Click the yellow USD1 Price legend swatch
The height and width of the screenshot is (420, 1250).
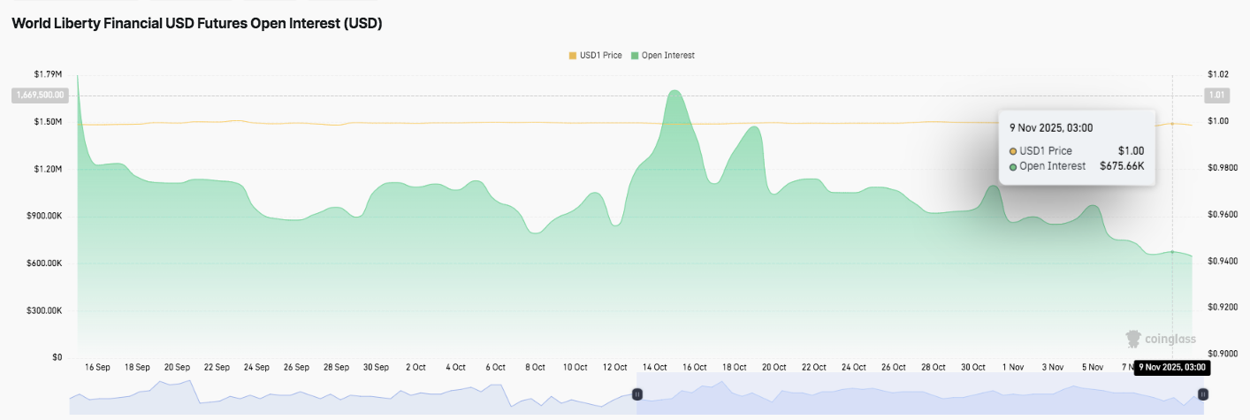[573, 56]
